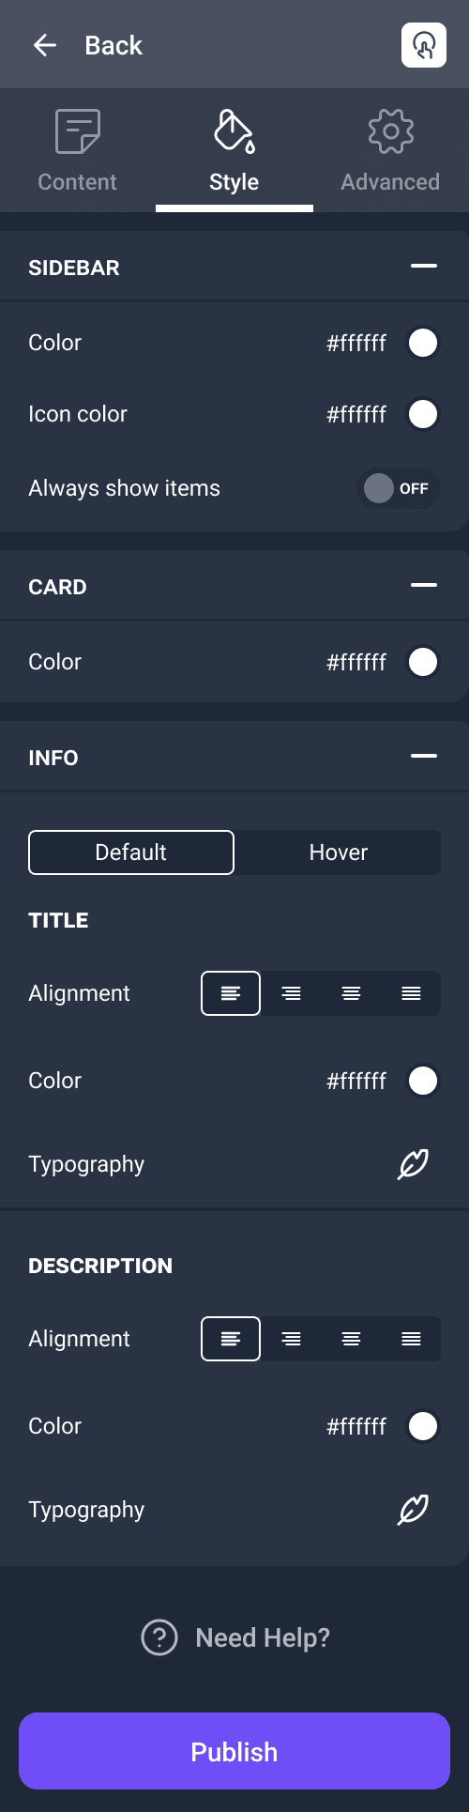Set Title alignment to left
This screenshot has height=1812, width=469.
coord(231,993)
